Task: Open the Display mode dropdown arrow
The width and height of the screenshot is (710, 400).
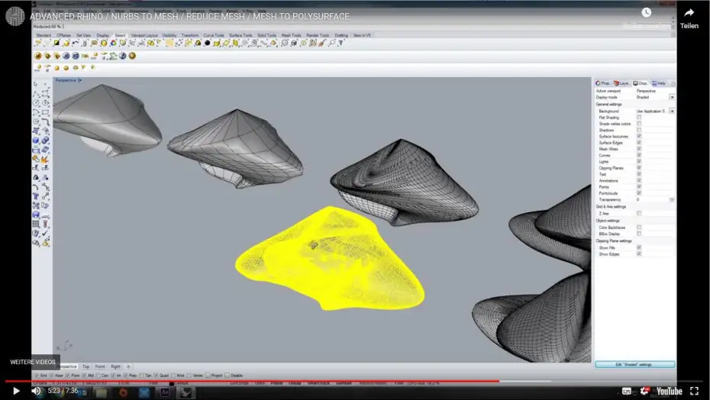Action: click(x=672, y=98)
